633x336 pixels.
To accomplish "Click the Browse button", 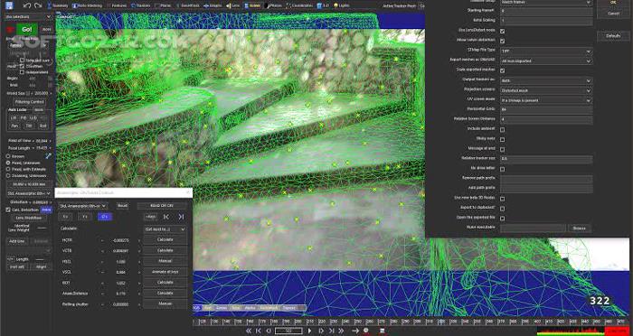I will (x=580, y=229).
